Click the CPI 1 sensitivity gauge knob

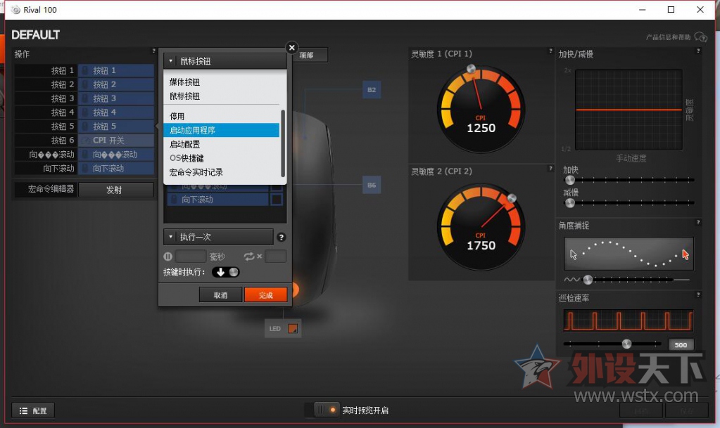[472, 70]
